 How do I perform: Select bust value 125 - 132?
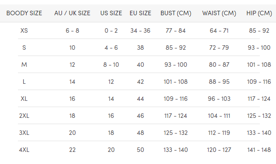(x=175, y=133)
